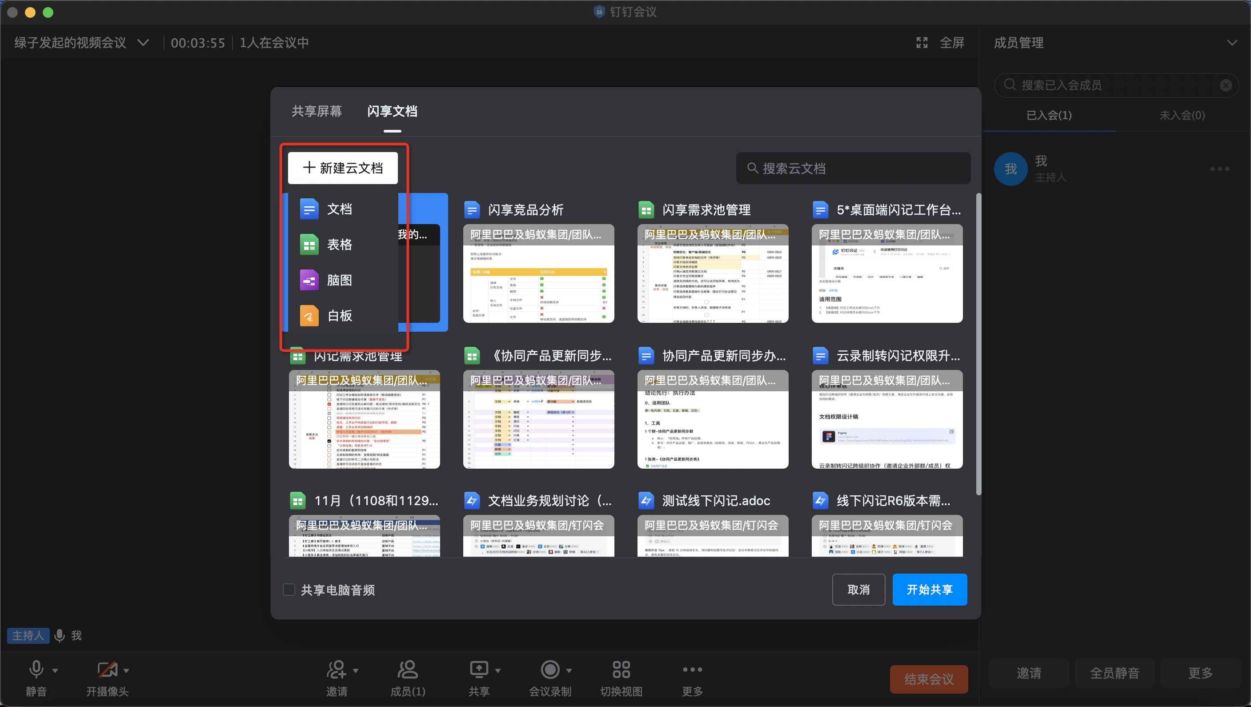Click the doc icon of 云录制转闪记权限升

(820, 356)
